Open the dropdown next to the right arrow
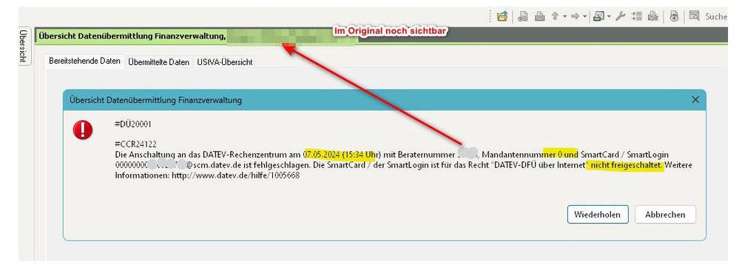The width and height of the screenshot is (739, 268). (x=585, y=16)
